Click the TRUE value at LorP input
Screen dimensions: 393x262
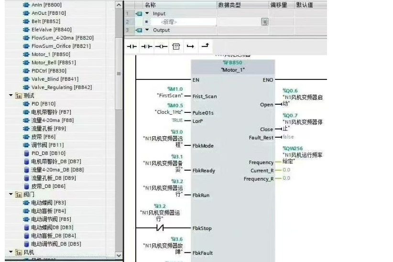point(177,120)
